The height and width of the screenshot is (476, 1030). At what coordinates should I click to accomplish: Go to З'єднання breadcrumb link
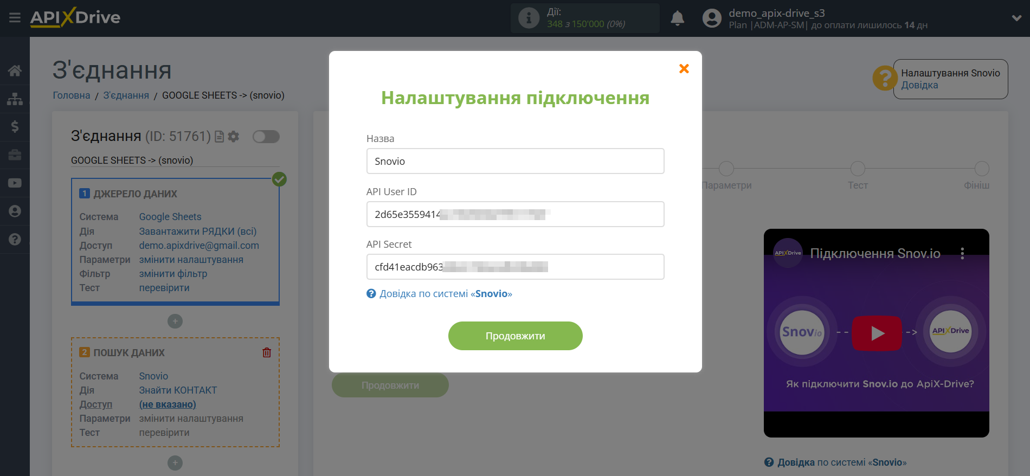(x=126, y=95)
